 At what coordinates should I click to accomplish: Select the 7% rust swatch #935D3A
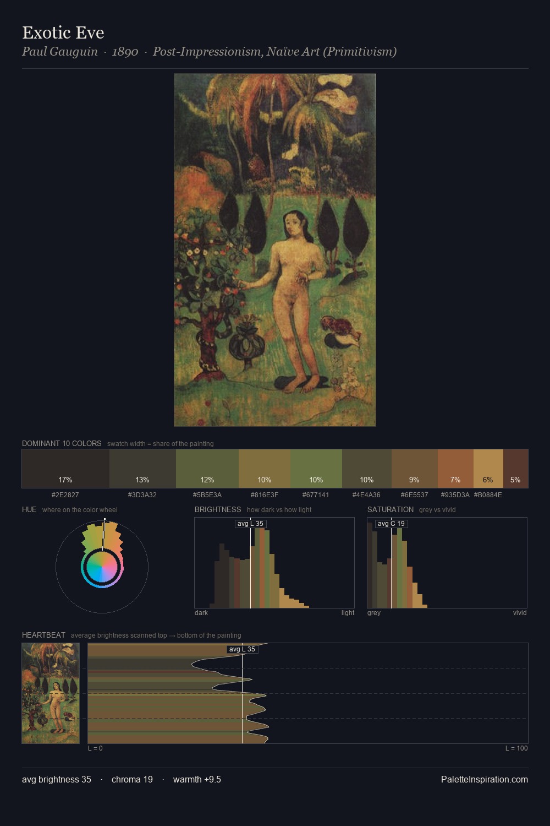[x=455, y=469]
